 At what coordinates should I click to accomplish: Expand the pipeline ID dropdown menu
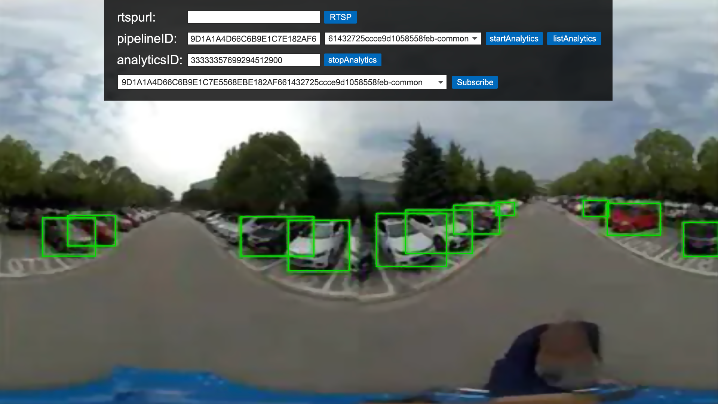tap(475, 39)
